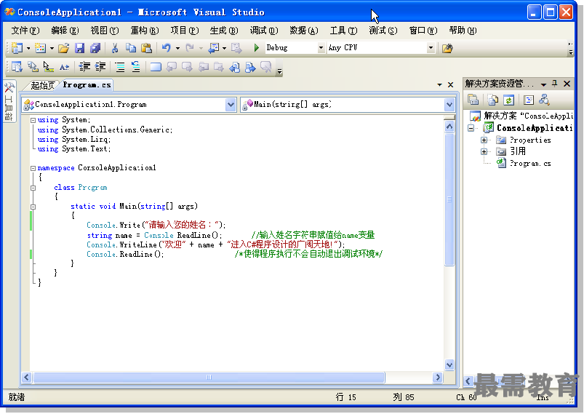Click View Code icon in Solution Explorer
This screenshot has height=414, width=584.
click(529, 100)
